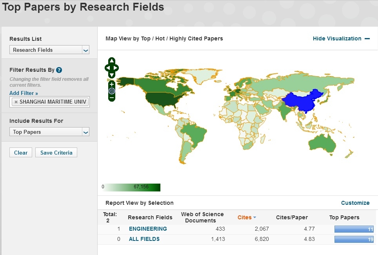This screenshot has height=255, width=378.
Task: Pan the map up with the arrow
Action: tap(112, 61)
